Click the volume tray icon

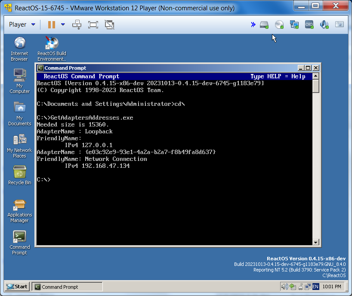pos(284,287)
